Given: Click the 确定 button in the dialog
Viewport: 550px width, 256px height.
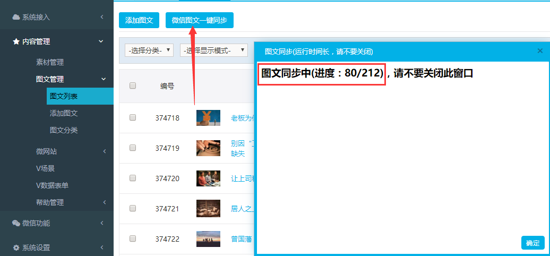Looking at the screenshot, I should click(x=532, y=243).
